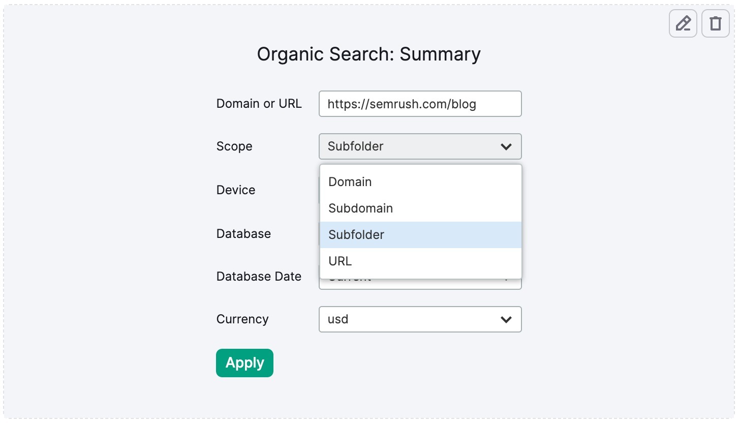Screen dimensions: 739x423
Task: Collapse the Scope dropdown via its chevron
Action: [x=506, y=146]
